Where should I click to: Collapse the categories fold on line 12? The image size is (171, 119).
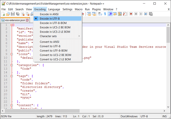click(x=12, y=65)
